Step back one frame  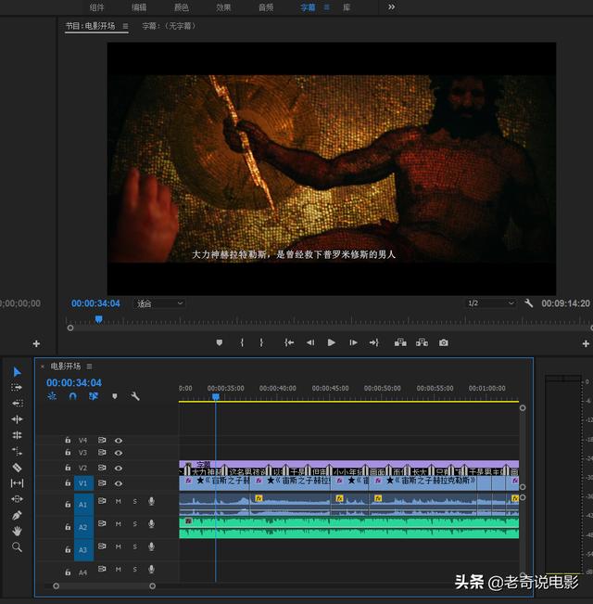tap(310, 342)
